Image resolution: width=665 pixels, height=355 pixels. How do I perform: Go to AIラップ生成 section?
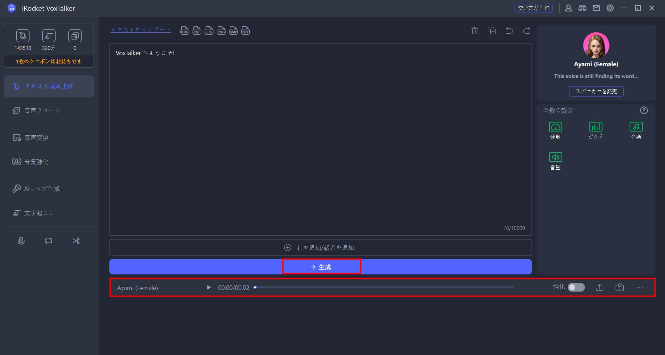pyautogui.click(x=49, y=188)
